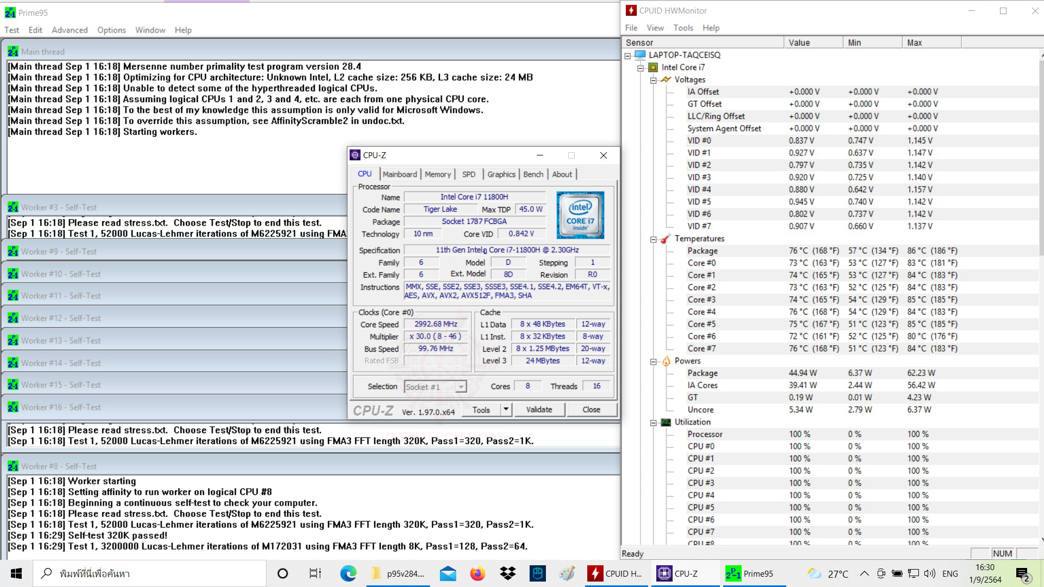The height and width of the screenshot is (587, 1044).
Task: Switch to the Bench tab in CPU-Z
Action: (533, 174)
